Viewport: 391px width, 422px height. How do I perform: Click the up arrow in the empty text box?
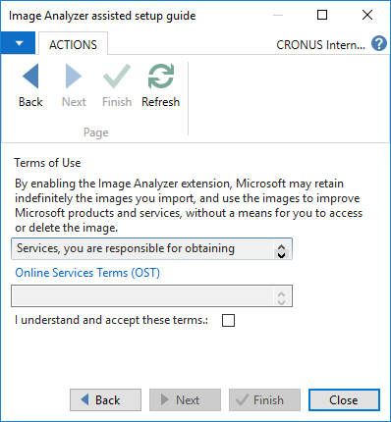coord(281,293)
